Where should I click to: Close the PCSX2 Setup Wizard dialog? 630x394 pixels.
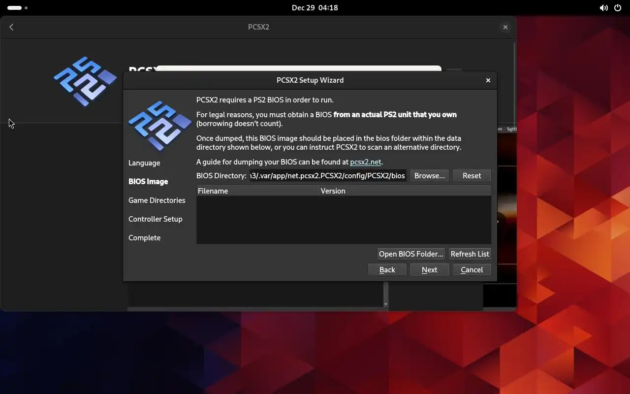click(488, 80)
